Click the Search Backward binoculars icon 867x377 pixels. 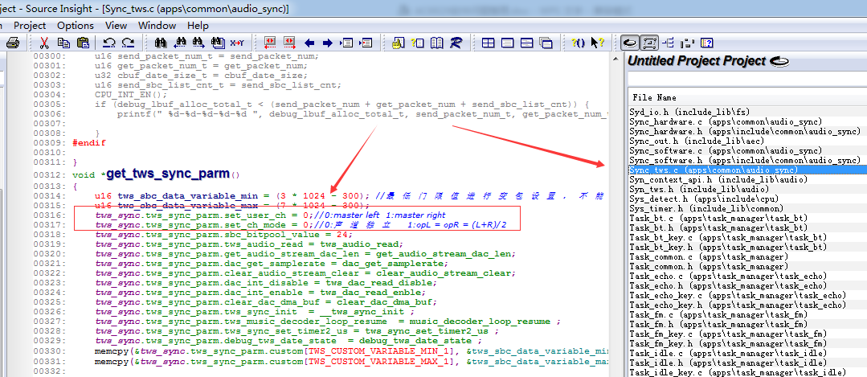180,43
